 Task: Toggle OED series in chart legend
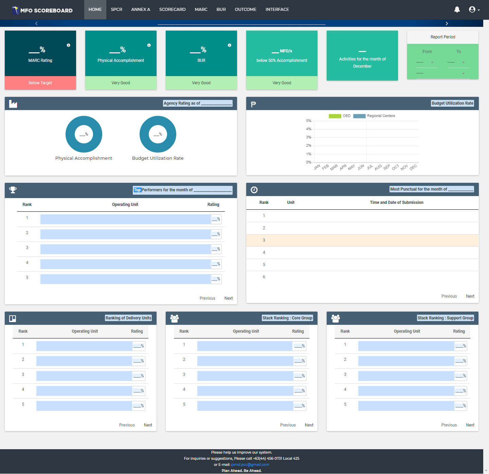coord(340,116)
